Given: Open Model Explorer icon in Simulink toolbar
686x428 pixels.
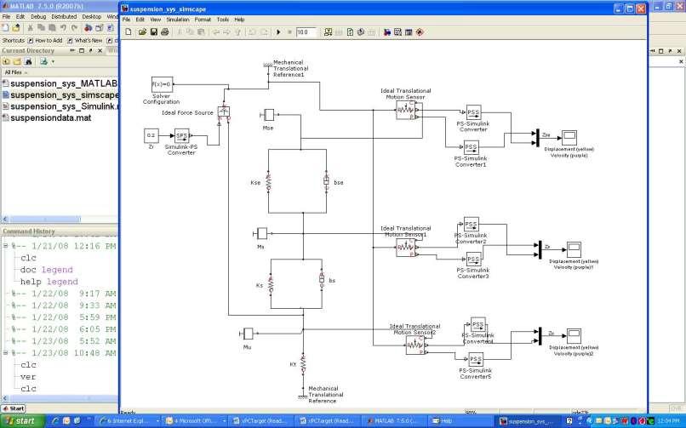Looking at the screenshot, I should (398, 32).
